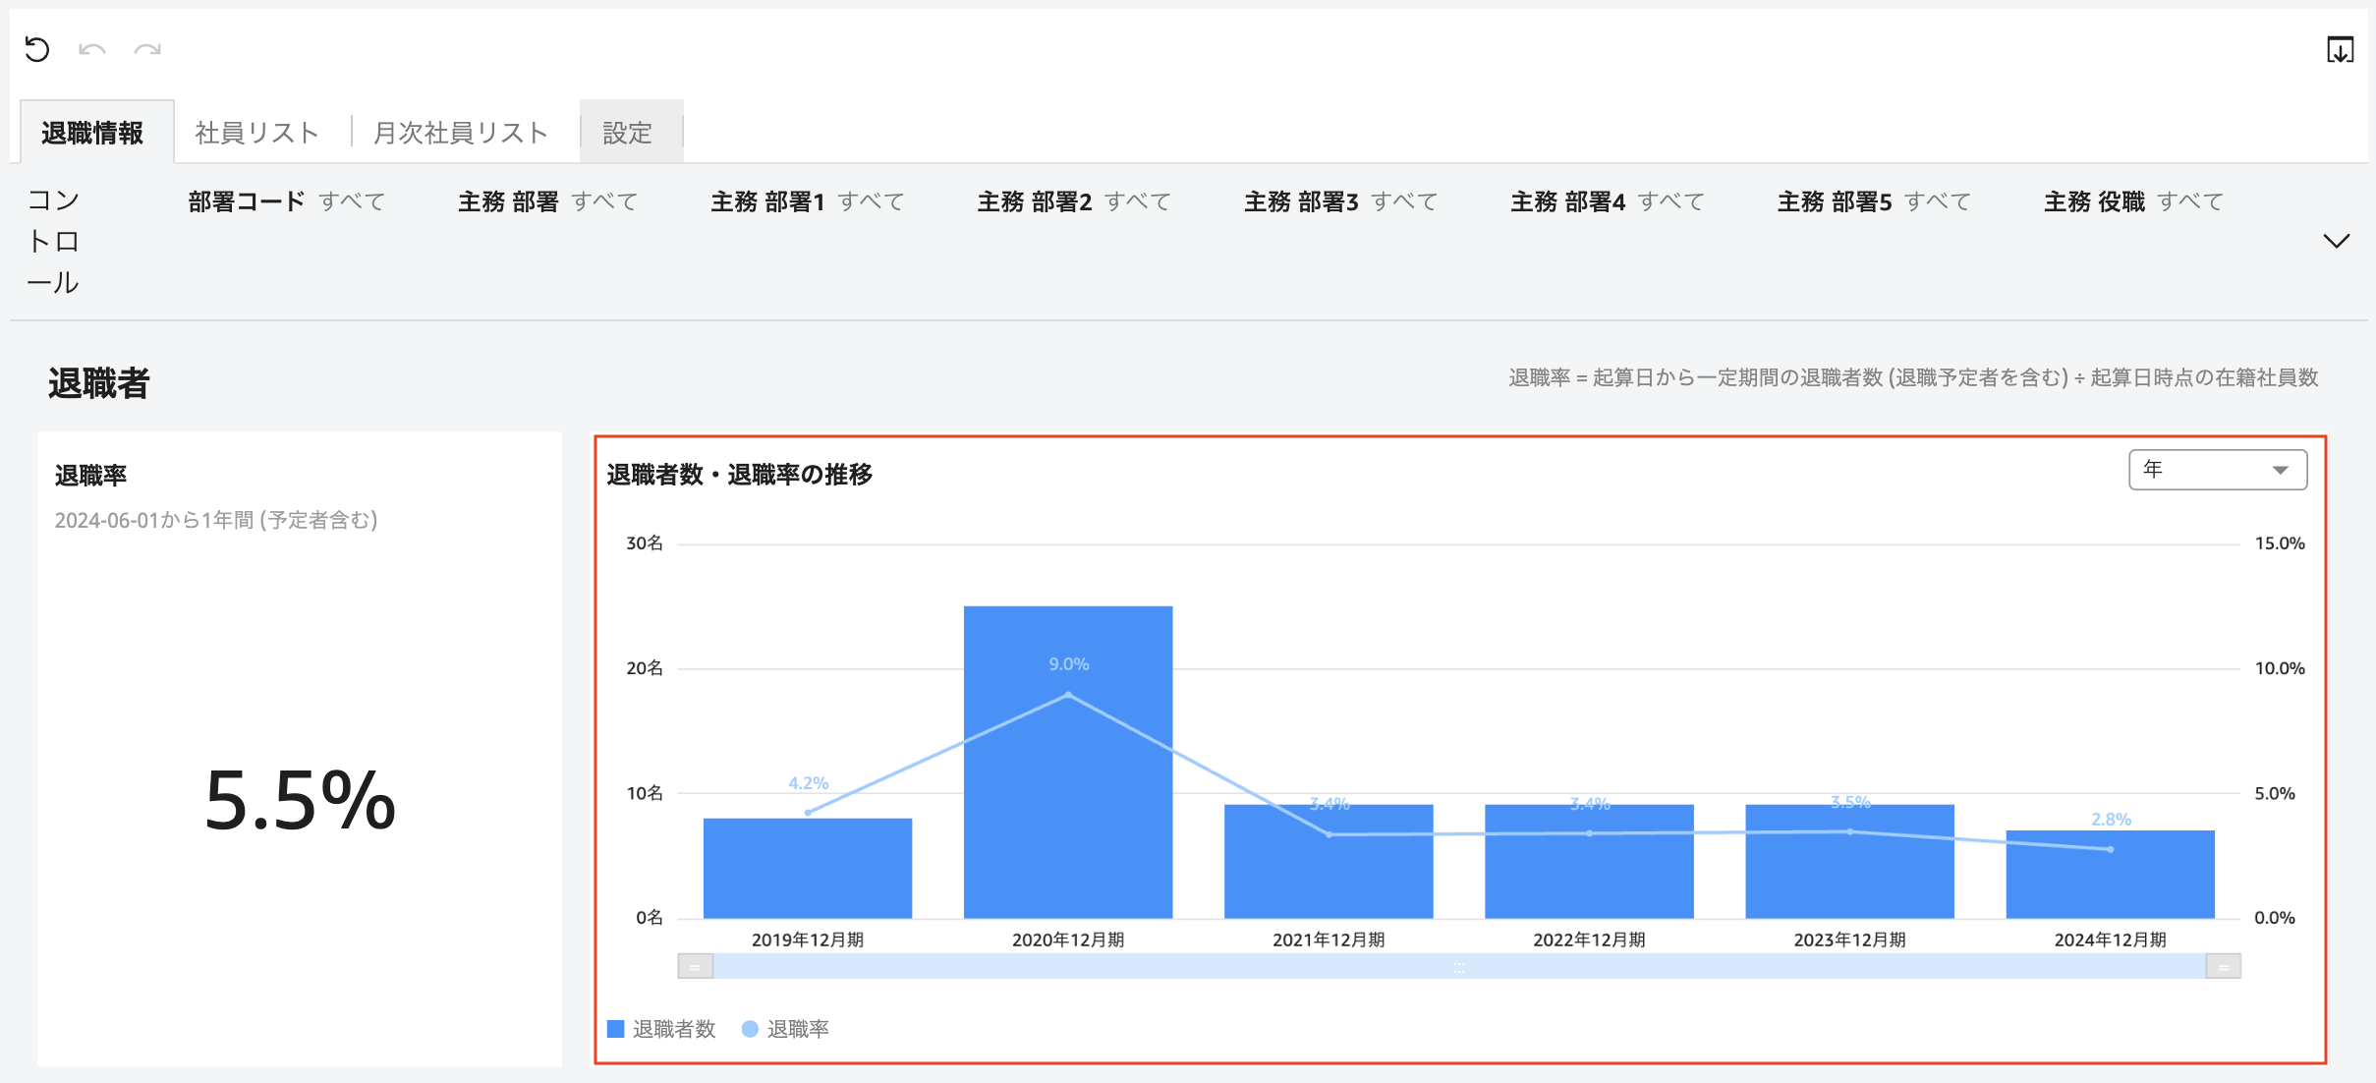This screenshot has width=2376, height=1083.
Task: Click left handle of chart range slider
Action: tap(695, 967)
